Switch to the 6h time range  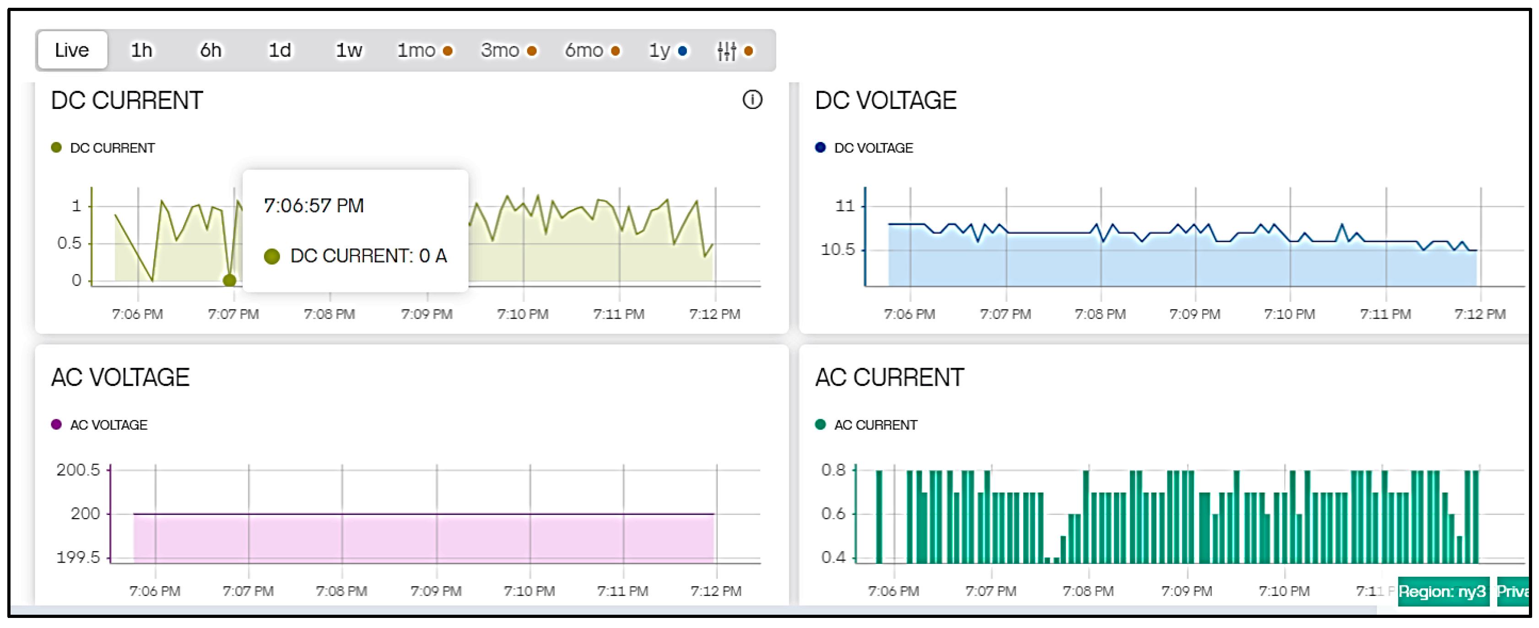click(x=211, y=50)
